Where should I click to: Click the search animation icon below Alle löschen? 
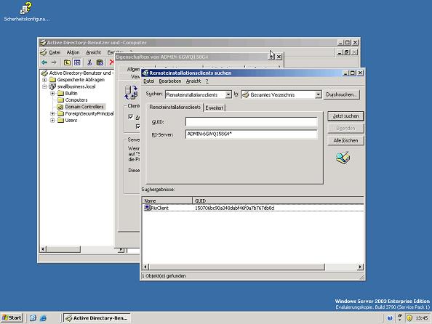pyautogui.click(x=343, y=158)
